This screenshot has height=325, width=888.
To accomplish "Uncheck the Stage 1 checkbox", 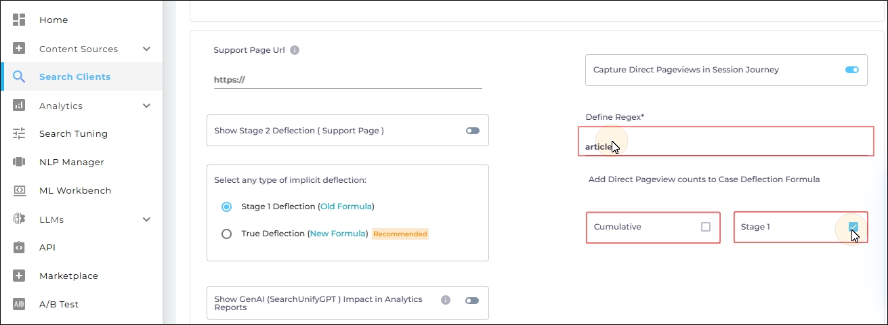I will click(x=853, y=227).
